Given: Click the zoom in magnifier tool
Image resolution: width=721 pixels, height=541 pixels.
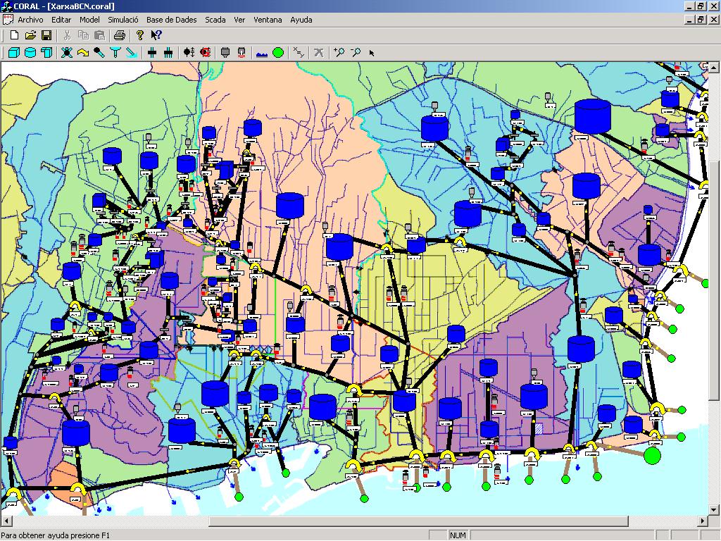Looking at the screenshot, I should [x=339, y=52].
